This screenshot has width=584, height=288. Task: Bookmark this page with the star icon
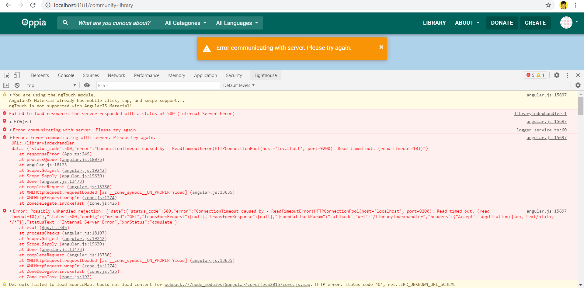(548, 5)
